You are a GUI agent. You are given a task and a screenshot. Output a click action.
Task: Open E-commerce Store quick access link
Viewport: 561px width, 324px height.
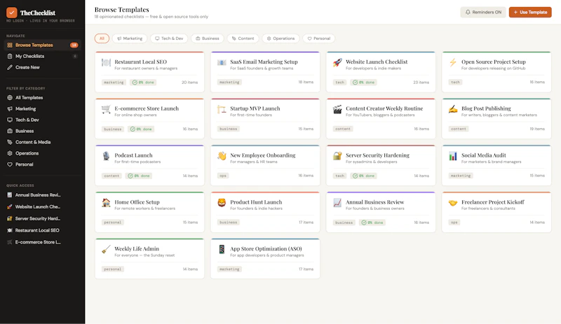pos(42,242)
